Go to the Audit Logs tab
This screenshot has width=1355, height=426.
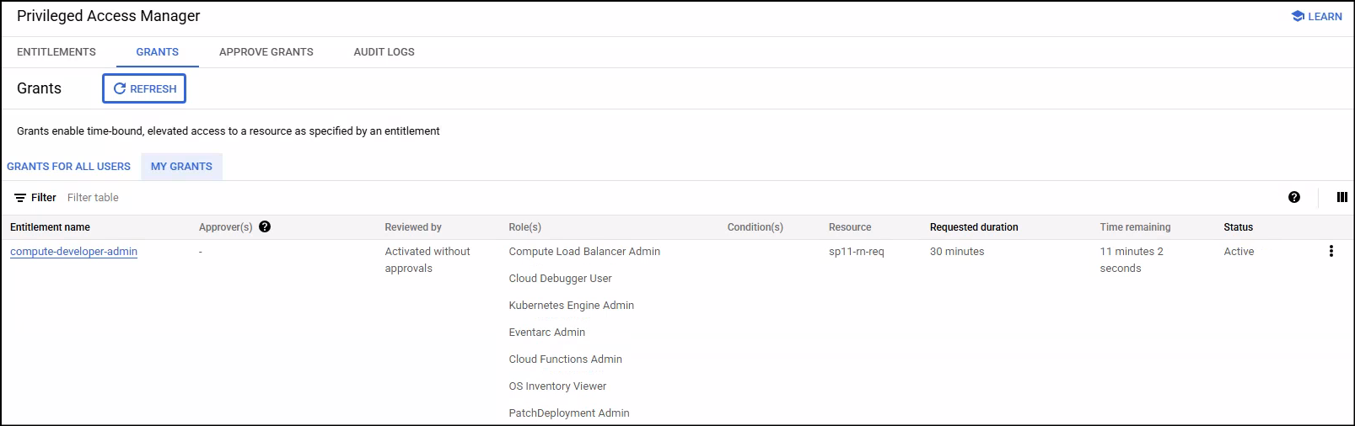click(384, 51)
